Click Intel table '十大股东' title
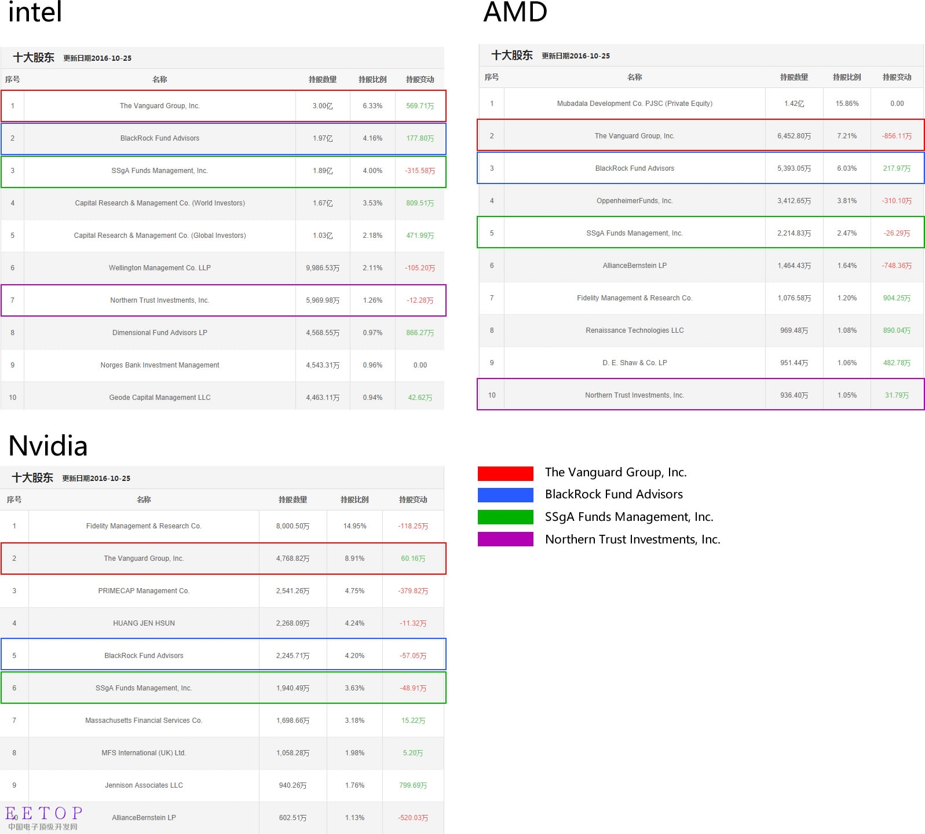 point(34,57)
